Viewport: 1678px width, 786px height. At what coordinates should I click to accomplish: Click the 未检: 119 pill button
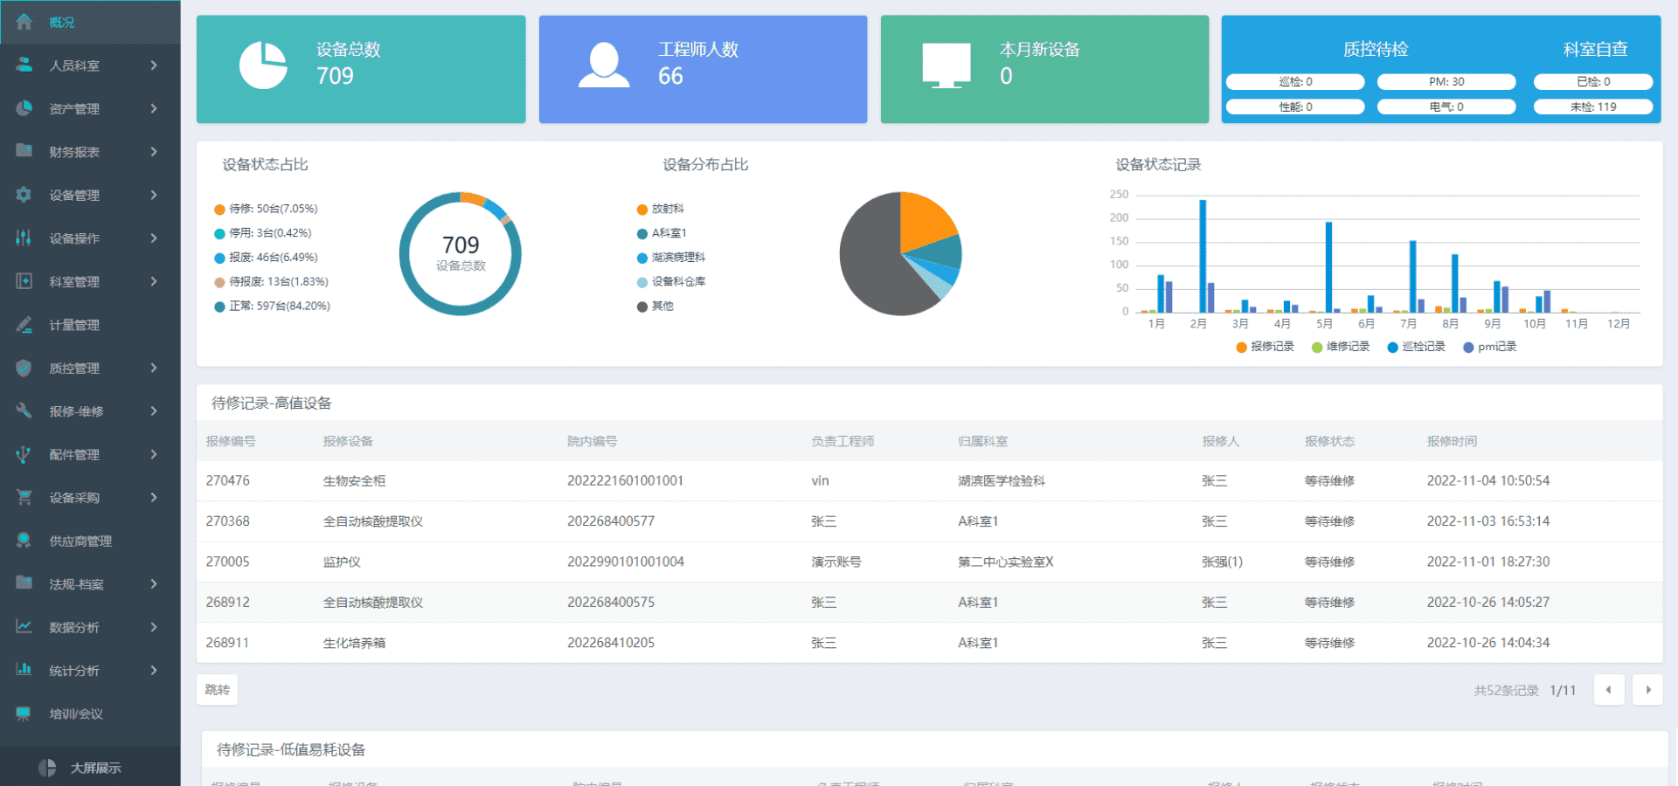pyautogui.click(x=1592, y=107)
